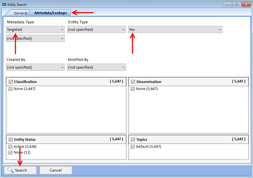The image size is (253, 178).
Task: Toggle the Classification group checkbox
Action: (x=10, y=82)
